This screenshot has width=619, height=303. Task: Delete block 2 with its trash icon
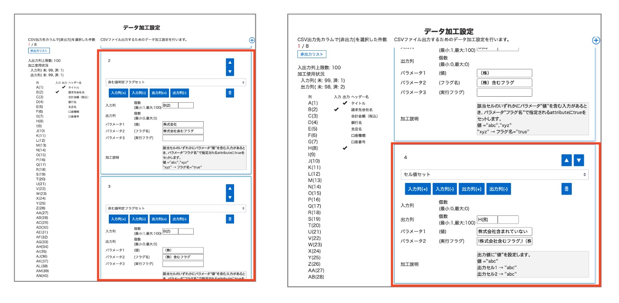coord(230,93)
